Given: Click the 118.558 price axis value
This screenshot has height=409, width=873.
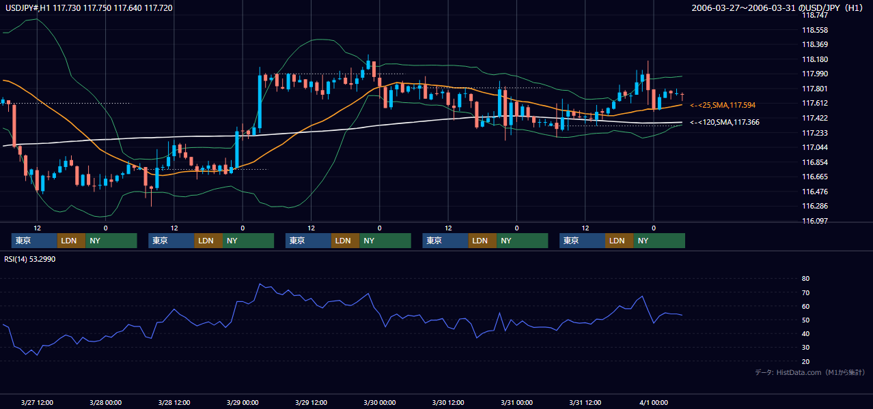Looking at the screenshot, I should pos(814,30).
